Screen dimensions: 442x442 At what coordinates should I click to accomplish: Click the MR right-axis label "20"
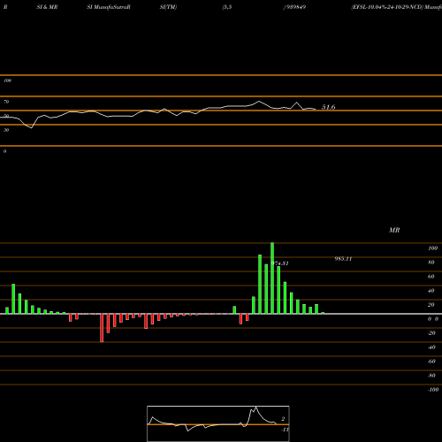click(x=431, y=305)
